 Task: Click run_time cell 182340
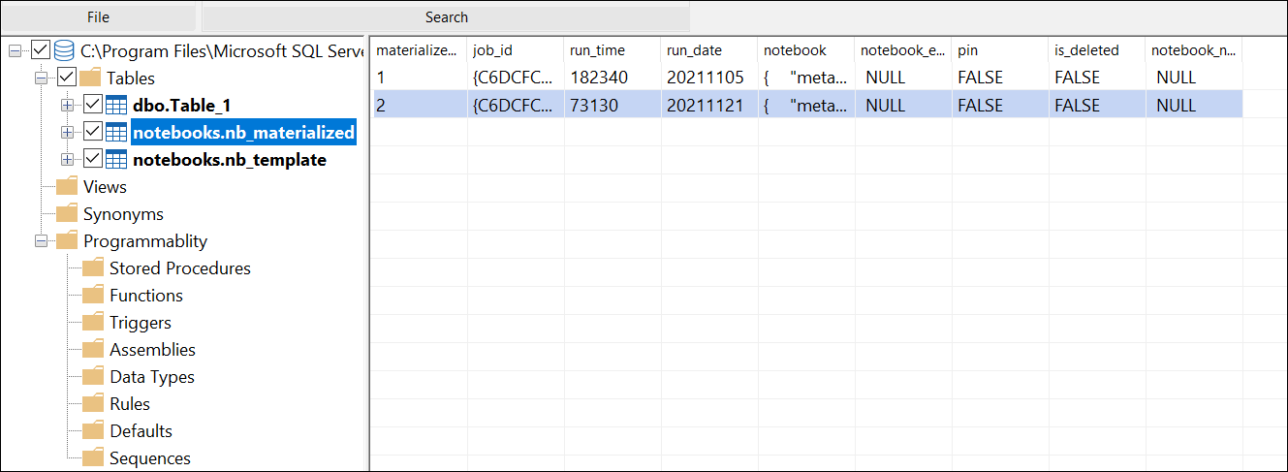(613, 78)
